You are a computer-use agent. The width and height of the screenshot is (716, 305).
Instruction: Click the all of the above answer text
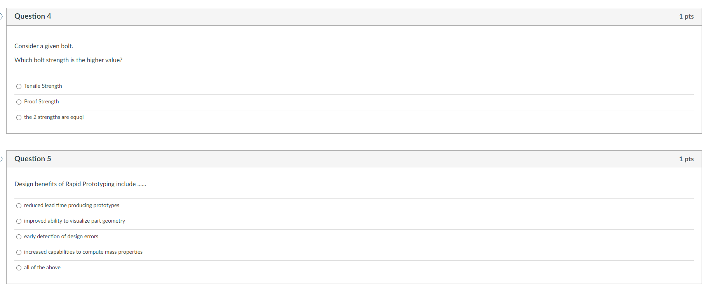[42, 267]
